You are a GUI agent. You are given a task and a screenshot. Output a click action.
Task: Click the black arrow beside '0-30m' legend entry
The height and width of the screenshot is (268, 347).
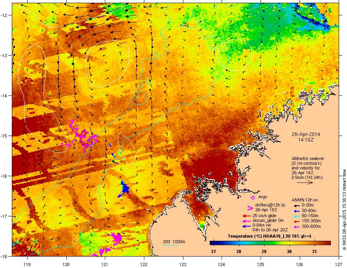pyautogui.click(x=296, y=205)
